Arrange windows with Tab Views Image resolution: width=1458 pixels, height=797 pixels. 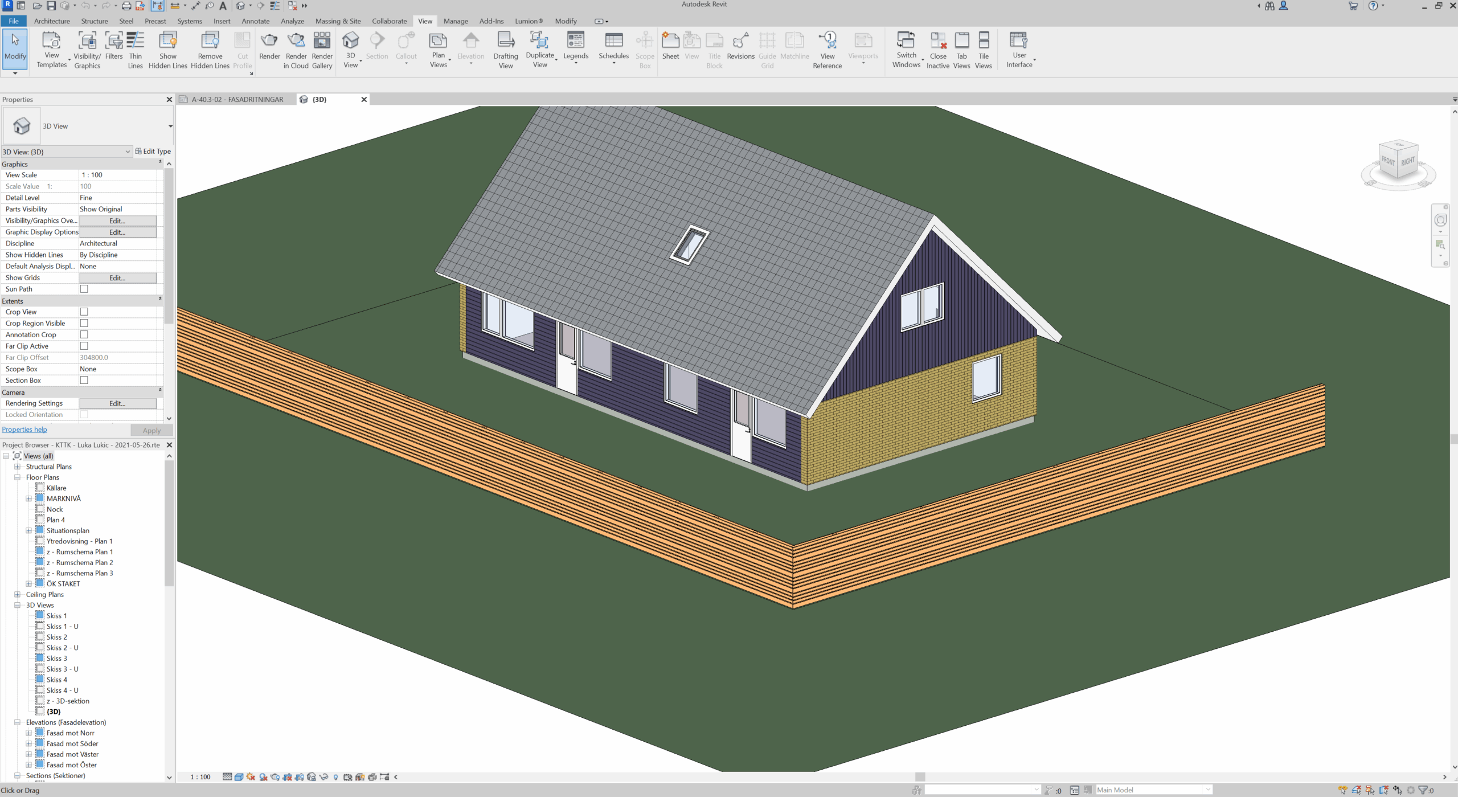[x=961, y=50]
